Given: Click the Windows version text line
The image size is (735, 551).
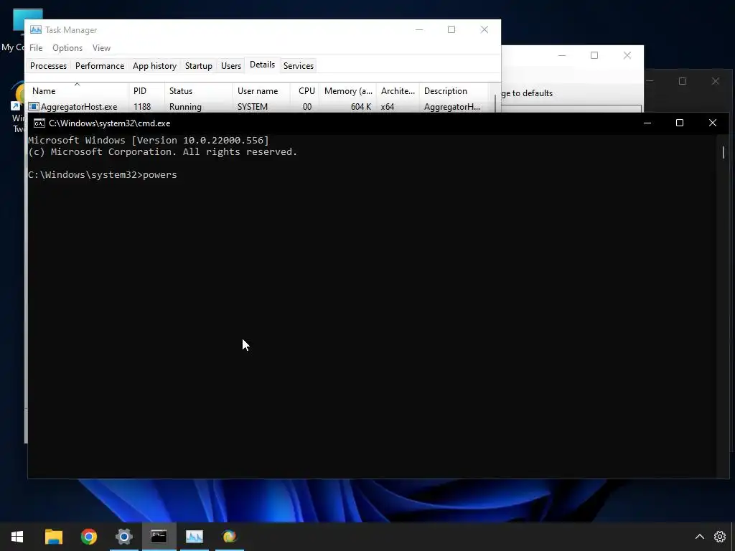Looking at the screenshot, I should click(x=149, y=140).
